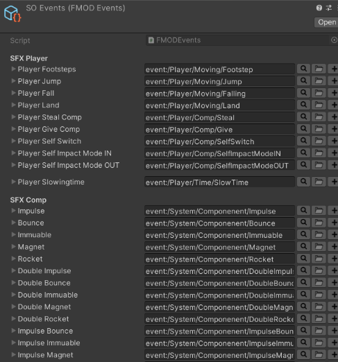Add new event for Double Impulse
This screenshot has height=362, width=338.
[x=334, y=270]
